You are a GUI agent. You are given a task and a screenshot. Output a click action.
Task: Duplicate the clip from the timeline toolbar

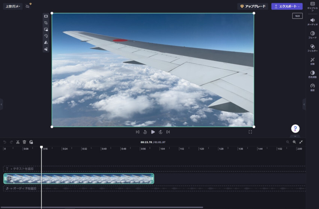click(x=31, y=142)
